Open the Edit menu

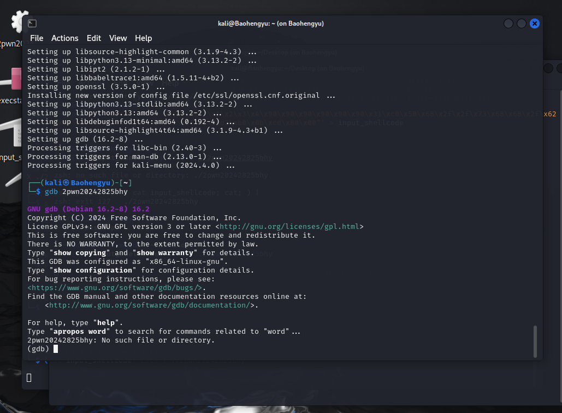pos(94,38)
